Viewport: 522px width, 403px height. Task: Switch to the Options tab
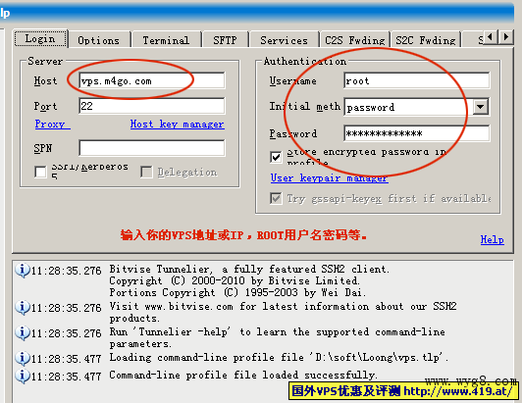coord(98,40)
